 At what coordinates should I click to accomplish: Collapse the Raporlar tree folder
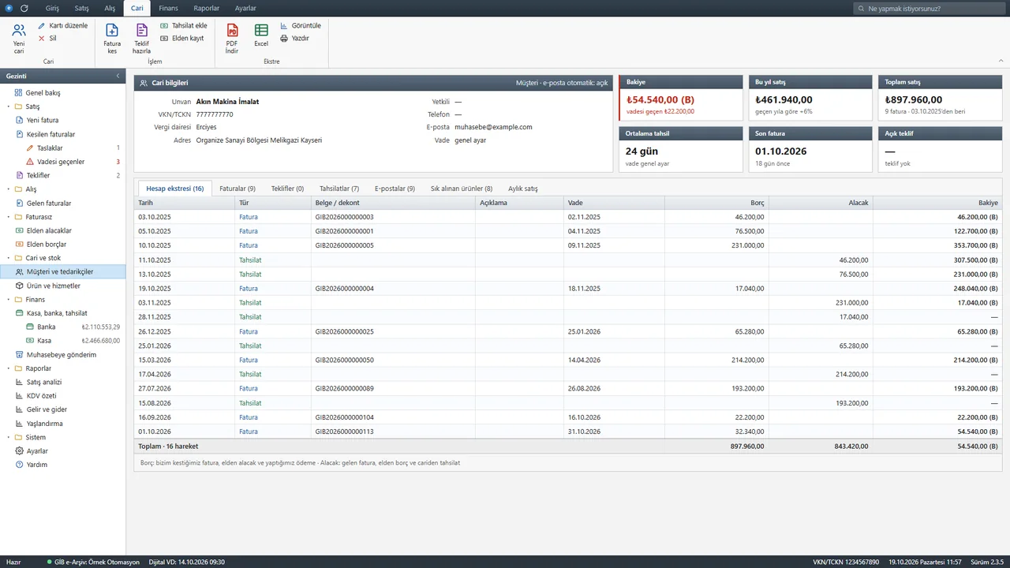8,368
